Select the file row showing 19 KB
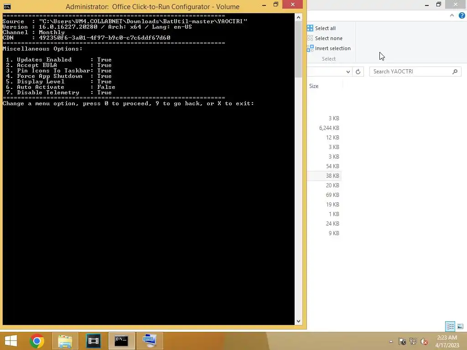Image resolution: width=467 pixels, height=350 pixels. (324, 205)
